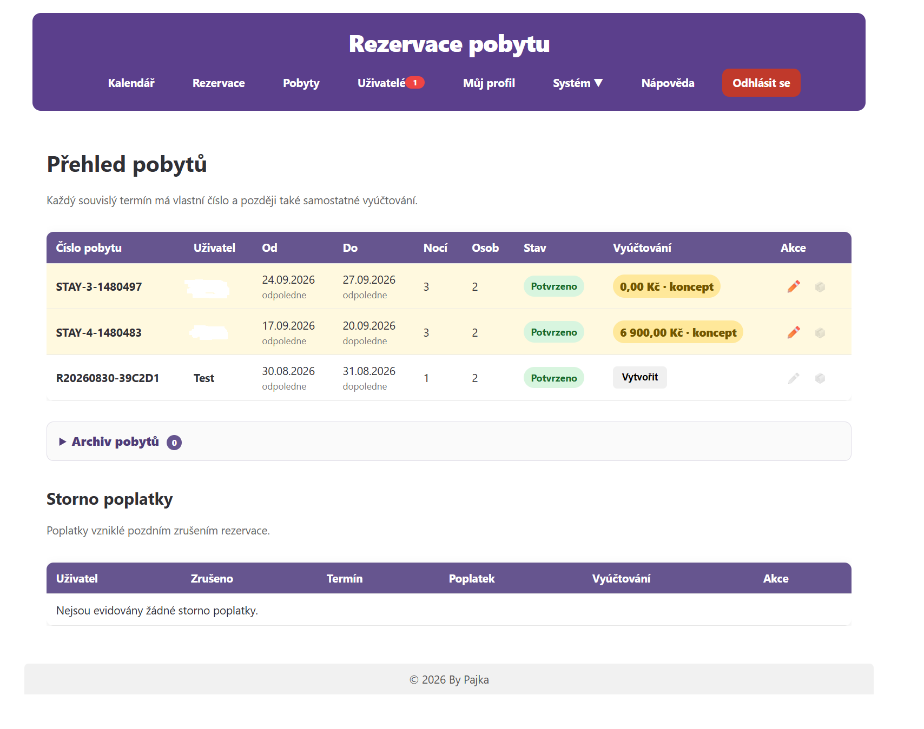The width and height of the screenshot is (924, 729).
Task: Create billing with the Vytvořit button
Action: 640,377
